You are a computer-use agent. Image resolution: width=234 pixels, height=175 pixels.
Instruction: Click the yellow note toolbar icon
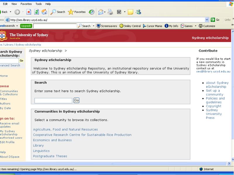pyautogui.click(x=130, y=12)
